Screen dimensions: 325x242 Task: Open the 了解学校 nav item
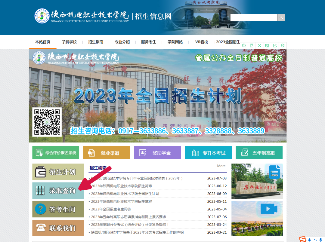pyautogui.click(x=69, y=42)
